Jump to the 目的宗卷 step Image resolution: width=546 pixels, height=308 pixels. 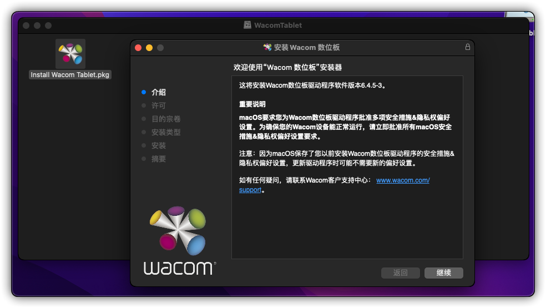(166, 119)
